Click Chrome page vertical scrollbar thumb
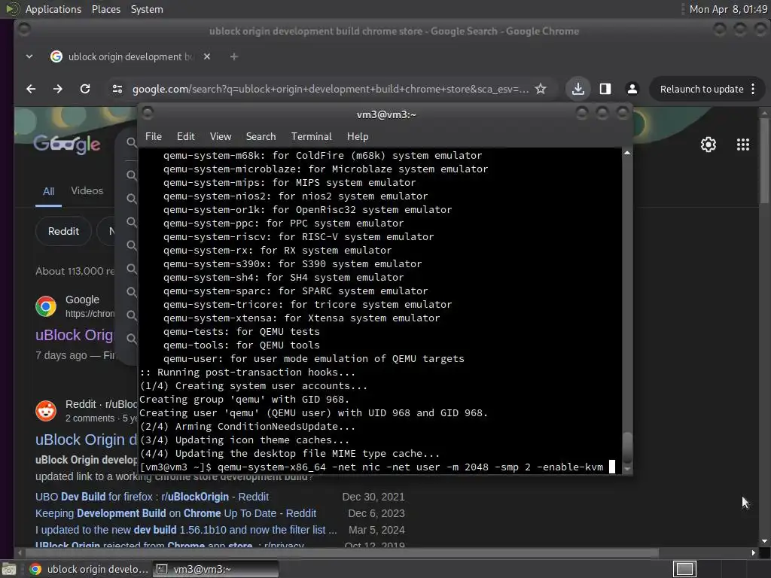 [x=764, y=160]
